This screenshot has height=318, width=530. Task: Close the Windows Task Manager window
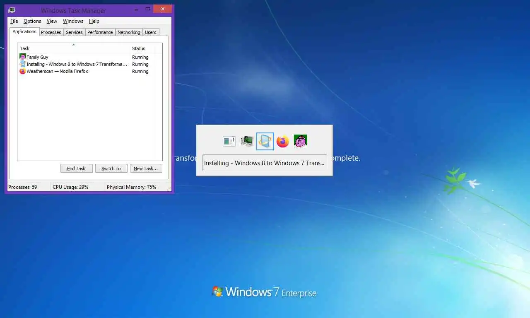(162, 9)
